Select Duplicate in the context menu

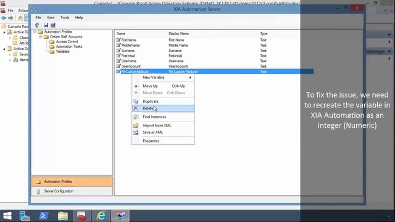tap(163, 101)
